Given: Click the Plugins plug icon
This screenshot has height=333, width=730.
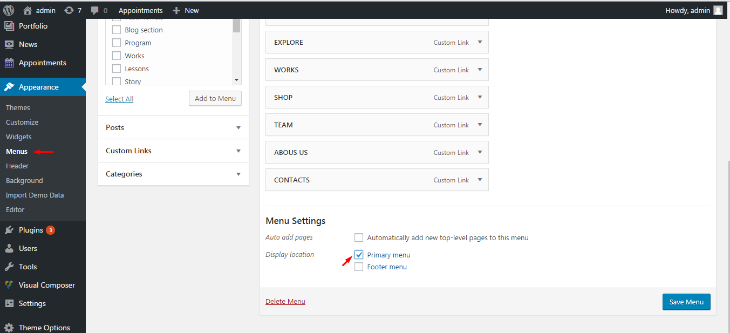Looking at the screenshot, I should pyautogui.click(x=9, y=230).
